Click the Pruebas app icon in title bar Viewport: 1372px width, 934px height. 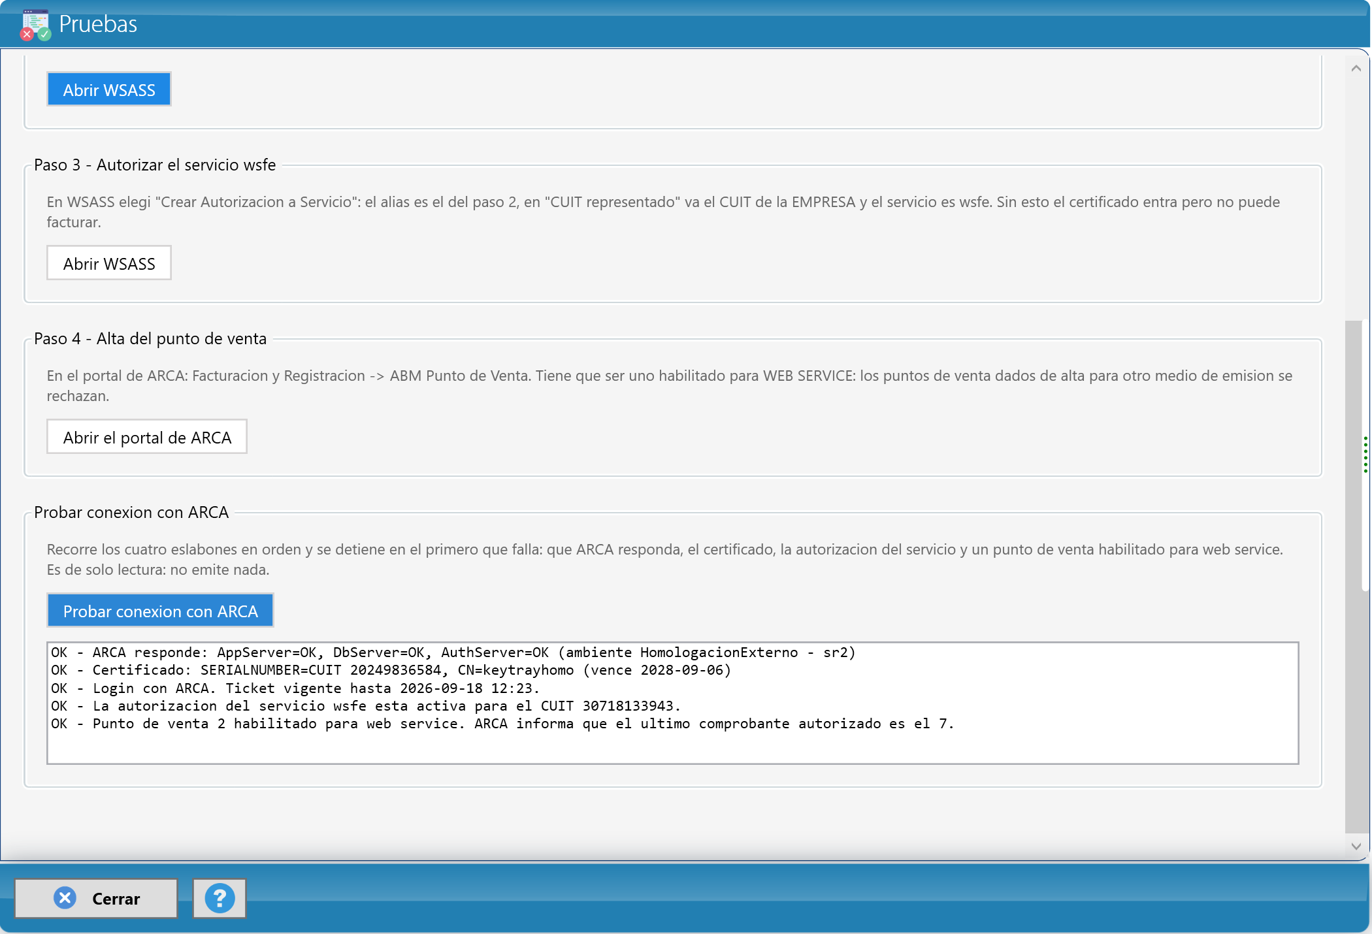tap(35, 25)
